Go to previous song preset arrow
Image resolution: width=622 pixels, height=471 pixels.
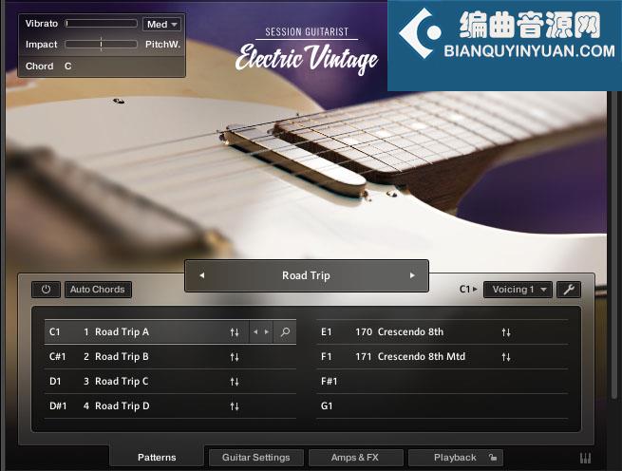coord(202,275)
